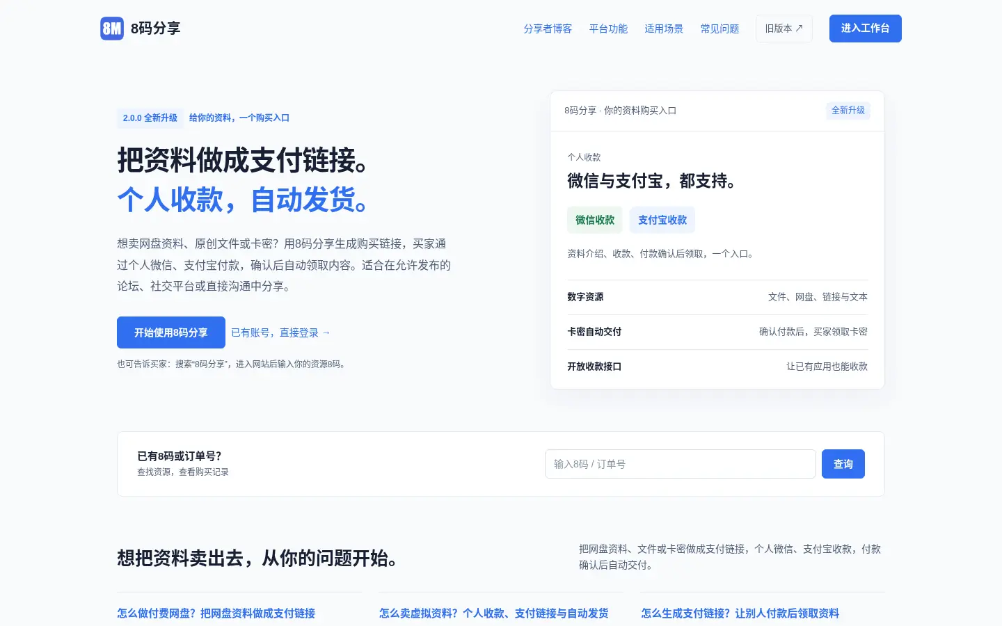The height and width of the screenshot is (626, 1002).
Task: Click the 8码分享 brand name
Action: [156, 29]
